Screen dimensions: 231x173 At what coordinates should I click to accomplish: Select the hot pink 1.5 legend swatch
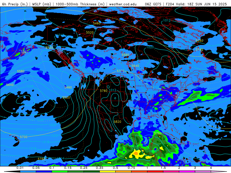point(171,172)
